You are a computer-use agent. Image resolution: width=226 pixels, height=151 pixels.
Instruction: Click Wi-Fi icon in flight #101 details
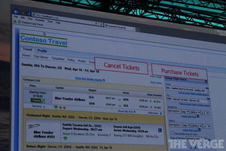pyautogui.click(x=65, y=138)
